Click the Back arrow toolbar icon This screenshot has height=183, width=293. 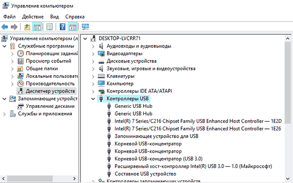click(5, 27)
